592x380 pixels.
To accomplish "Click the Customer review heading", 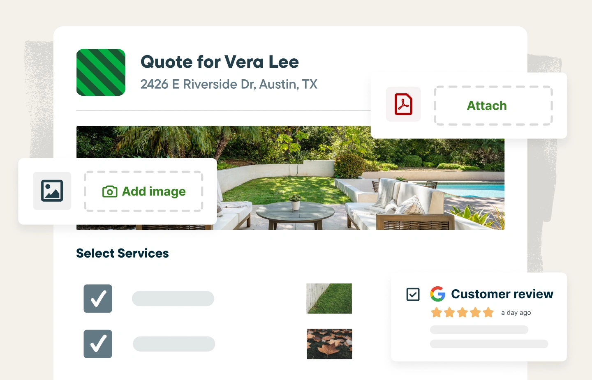I will [502, 294].
